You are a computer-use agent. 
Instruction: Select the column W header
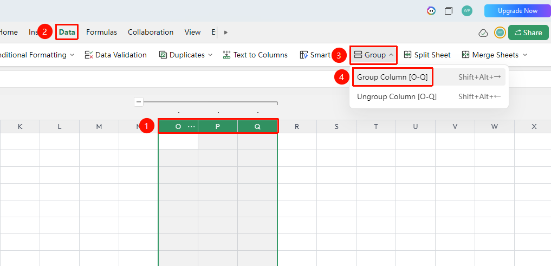[x=495, y=127]
